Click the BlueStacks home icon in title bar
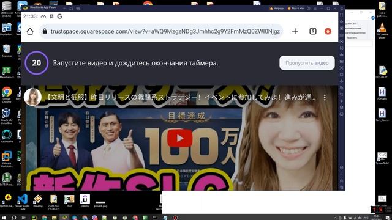Viewport: 392px width, 220px height. 71,9
